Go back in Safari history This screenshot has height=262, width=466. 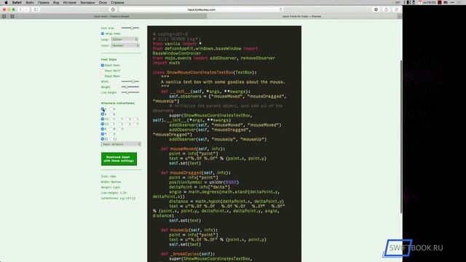point(21,9)
